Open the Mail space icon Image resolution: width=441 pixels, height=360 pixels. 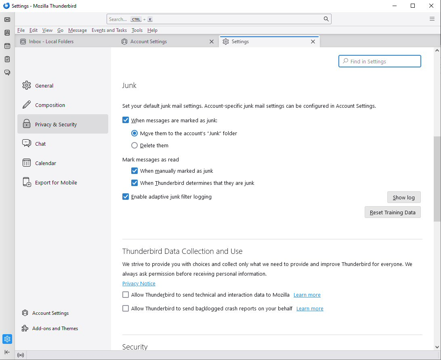[7, 19]
